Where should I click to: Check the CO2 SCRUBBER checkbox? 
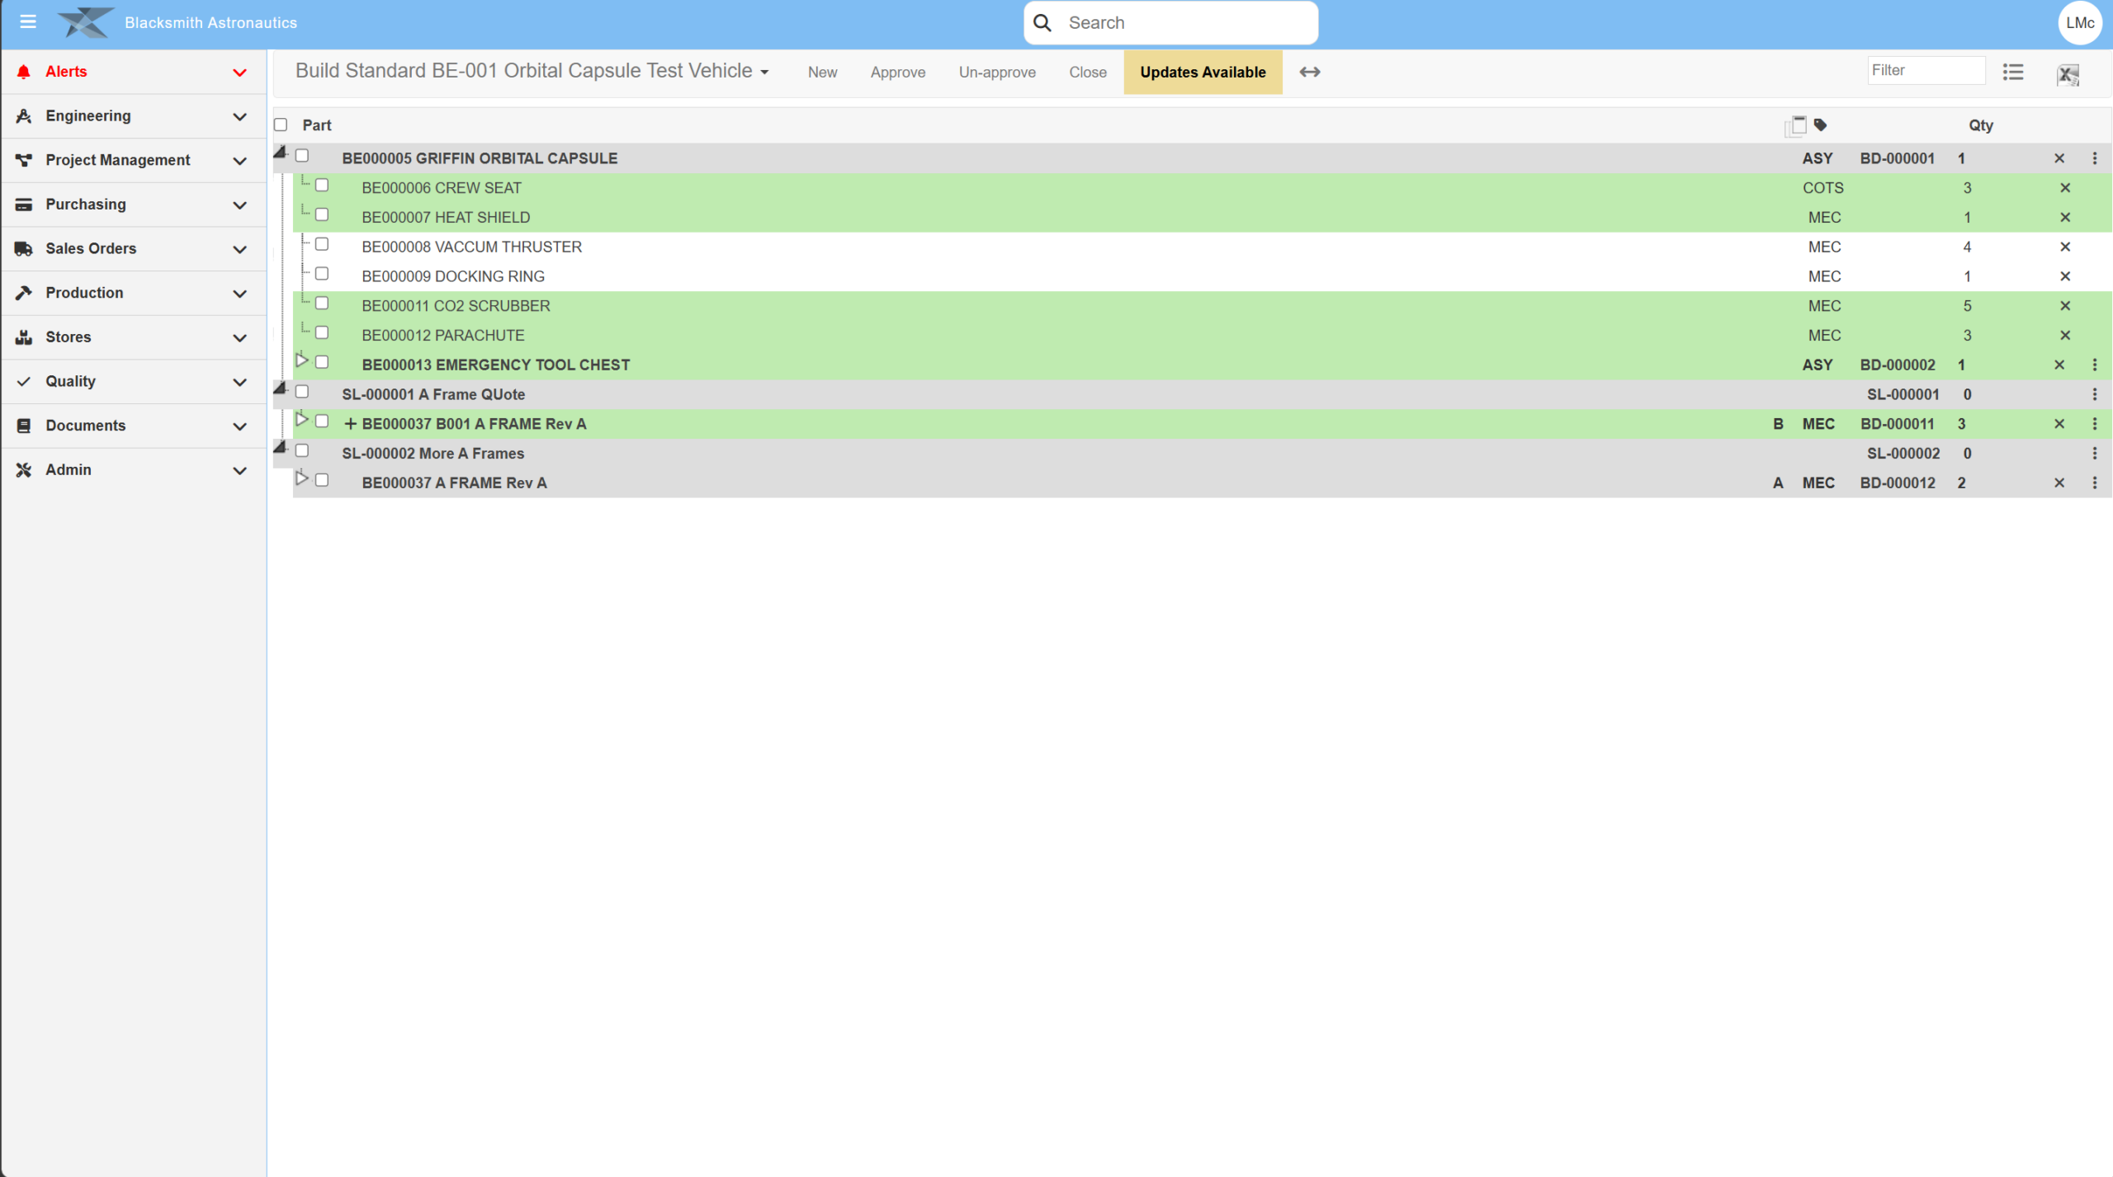click(x=322, y=304)
